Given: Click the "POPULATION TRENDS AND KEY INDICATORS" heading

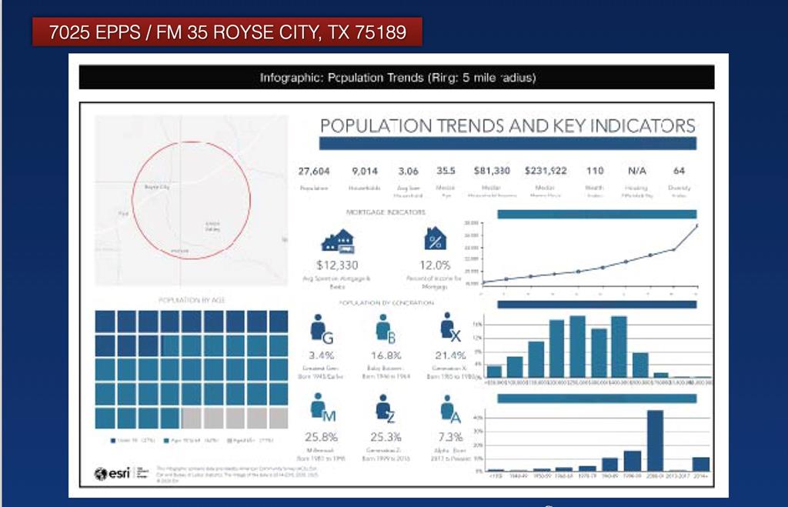Looking at the screenshot, I should 508,125.
